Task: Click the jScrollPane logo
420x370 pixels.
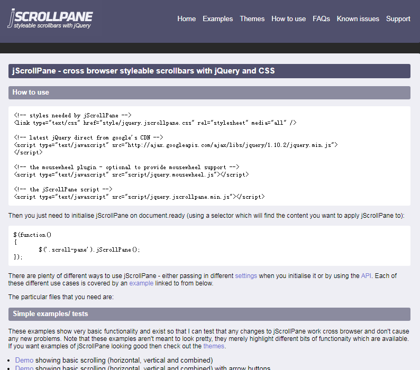Action: (x=50, y=18)
